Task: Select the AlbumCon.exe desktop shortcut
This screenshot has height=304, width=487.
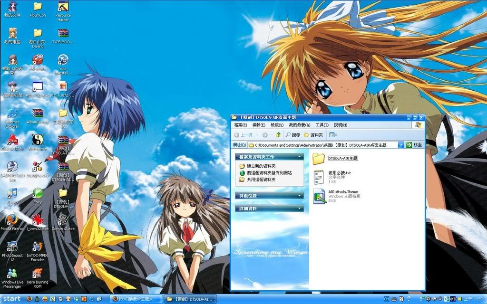Action: click(x=38, y=89)
